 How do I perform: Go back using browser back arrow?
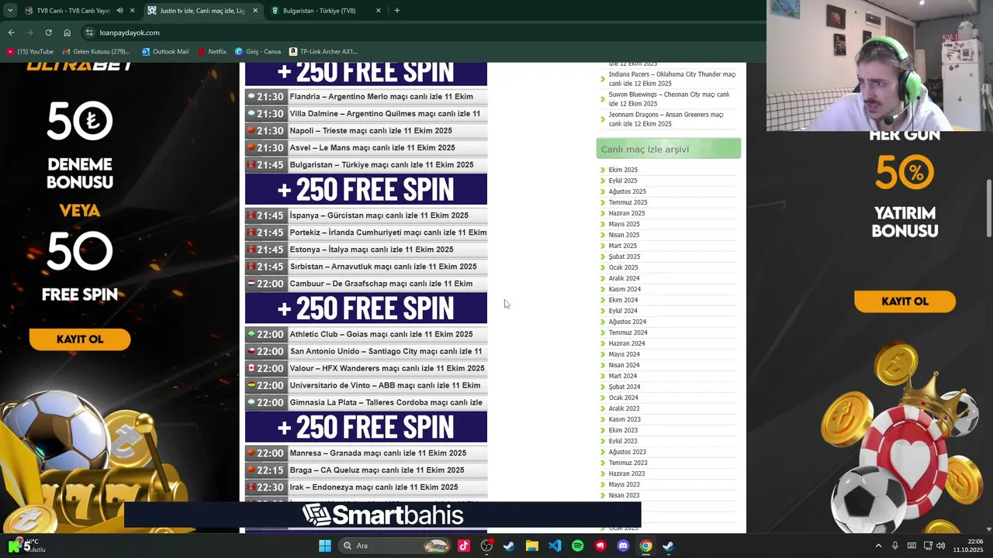pyautogui.click(x=11, y=33)
